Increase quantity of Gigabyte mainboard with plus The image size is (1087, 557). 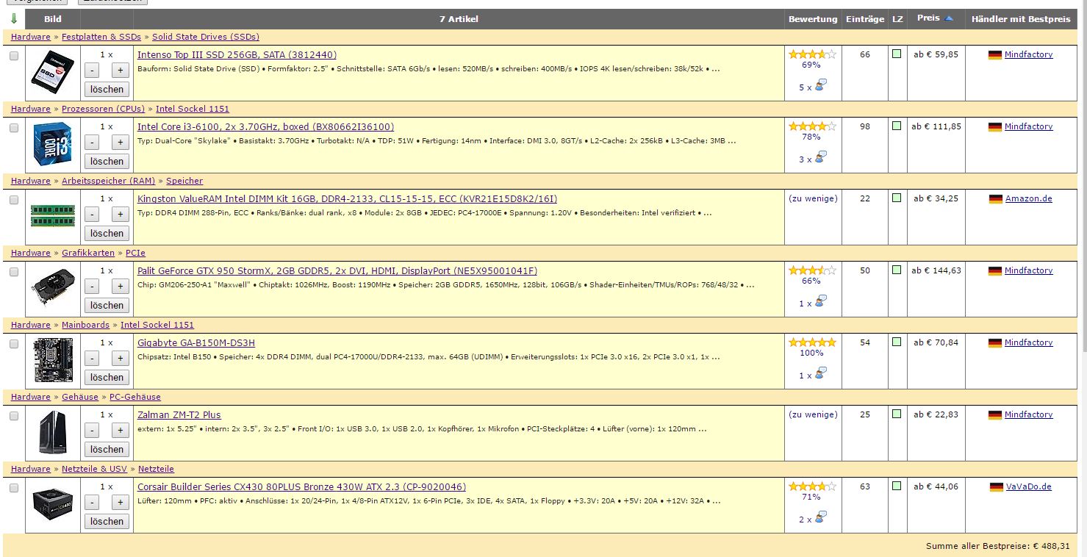point(120,359)
